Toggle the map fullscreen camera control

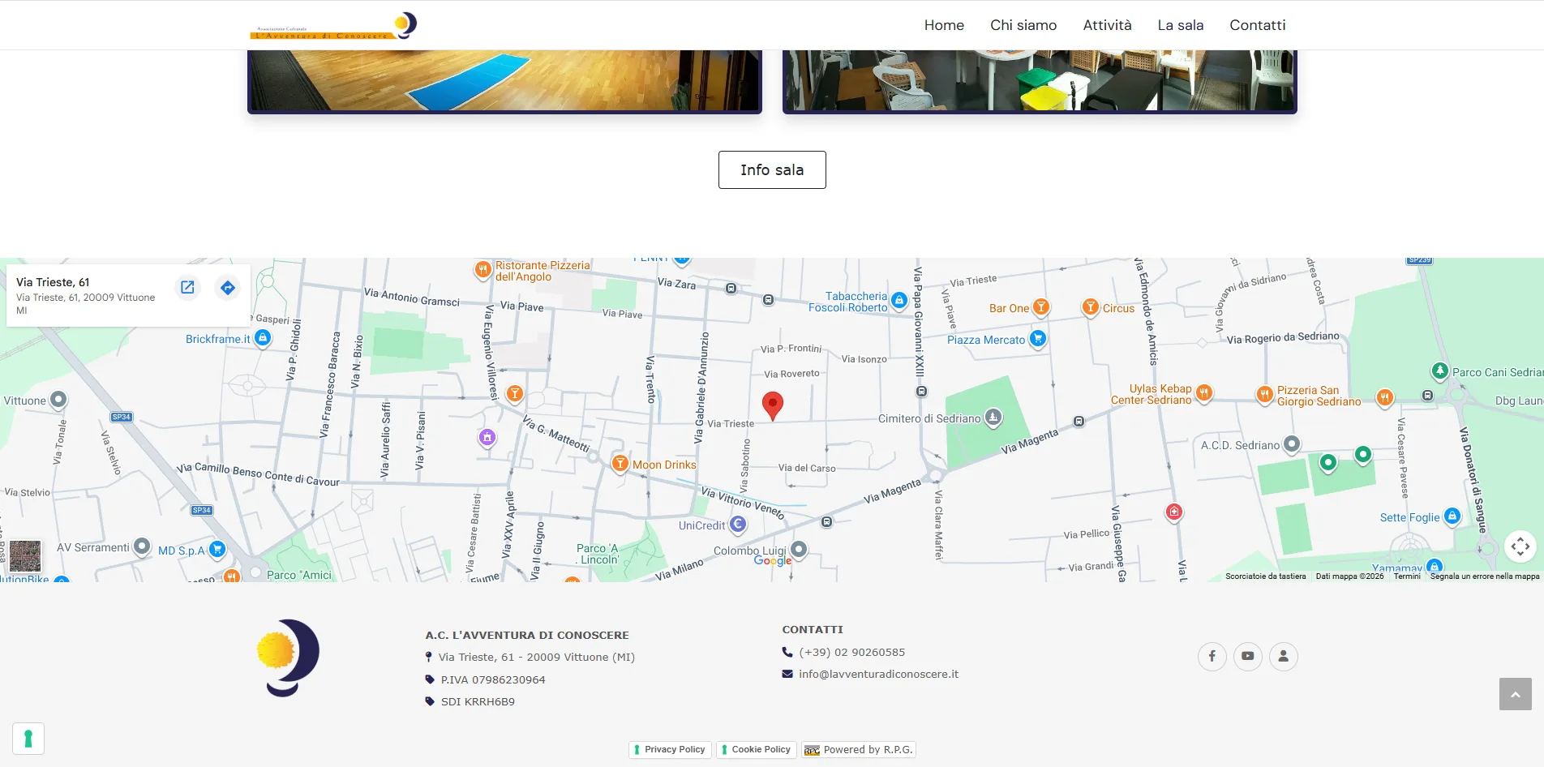click(x=1520, y=546)
